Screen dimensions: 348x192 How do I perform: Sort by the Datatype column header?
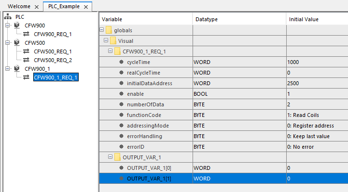(x=240, y=19)
